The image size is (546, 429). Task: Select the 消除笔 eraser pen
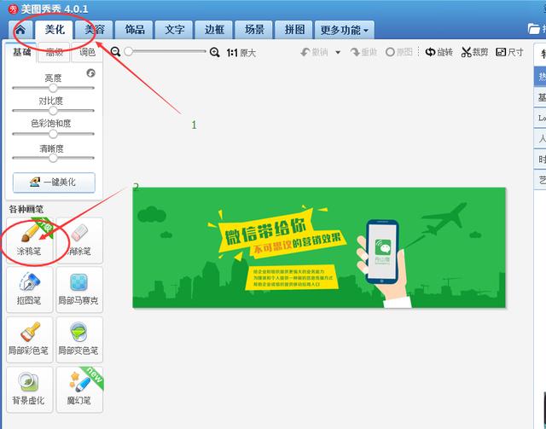79,241
